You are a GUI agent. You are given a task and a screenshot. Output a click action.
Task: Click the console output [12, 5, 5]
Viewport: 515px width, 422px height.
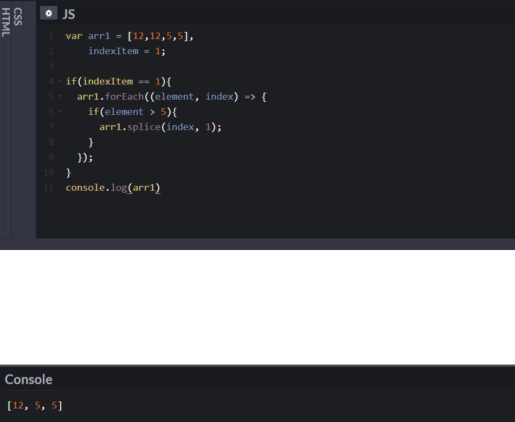coord(35,406)
